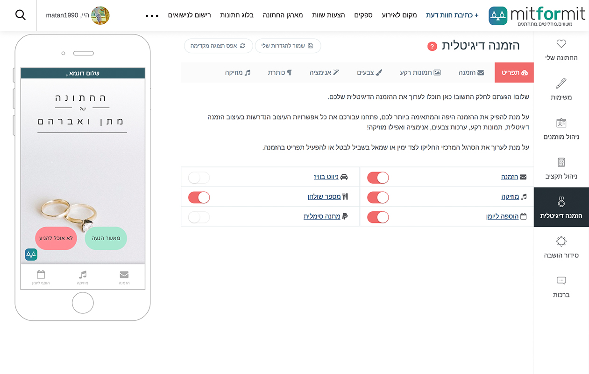Open החתונה שלי heart icon in sidebar
Image resolution: width=589 pixels, height=374 pixels.
(561, 44)
